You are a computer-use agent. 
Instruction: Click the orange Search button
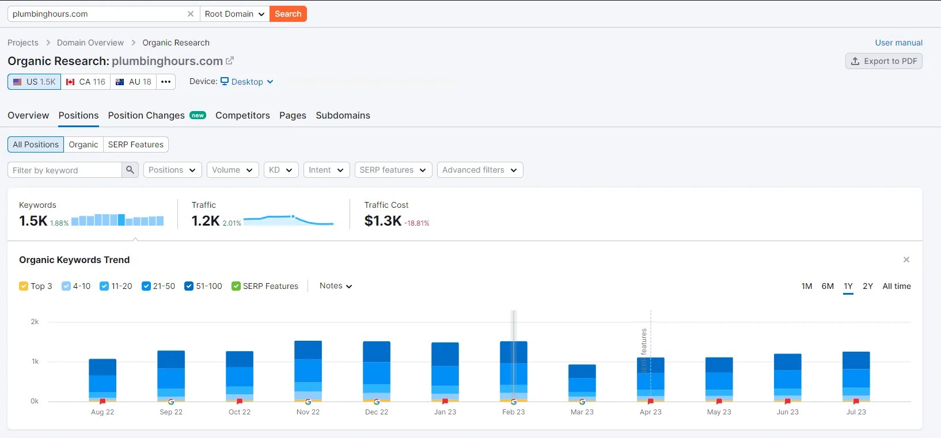[288, 14]
